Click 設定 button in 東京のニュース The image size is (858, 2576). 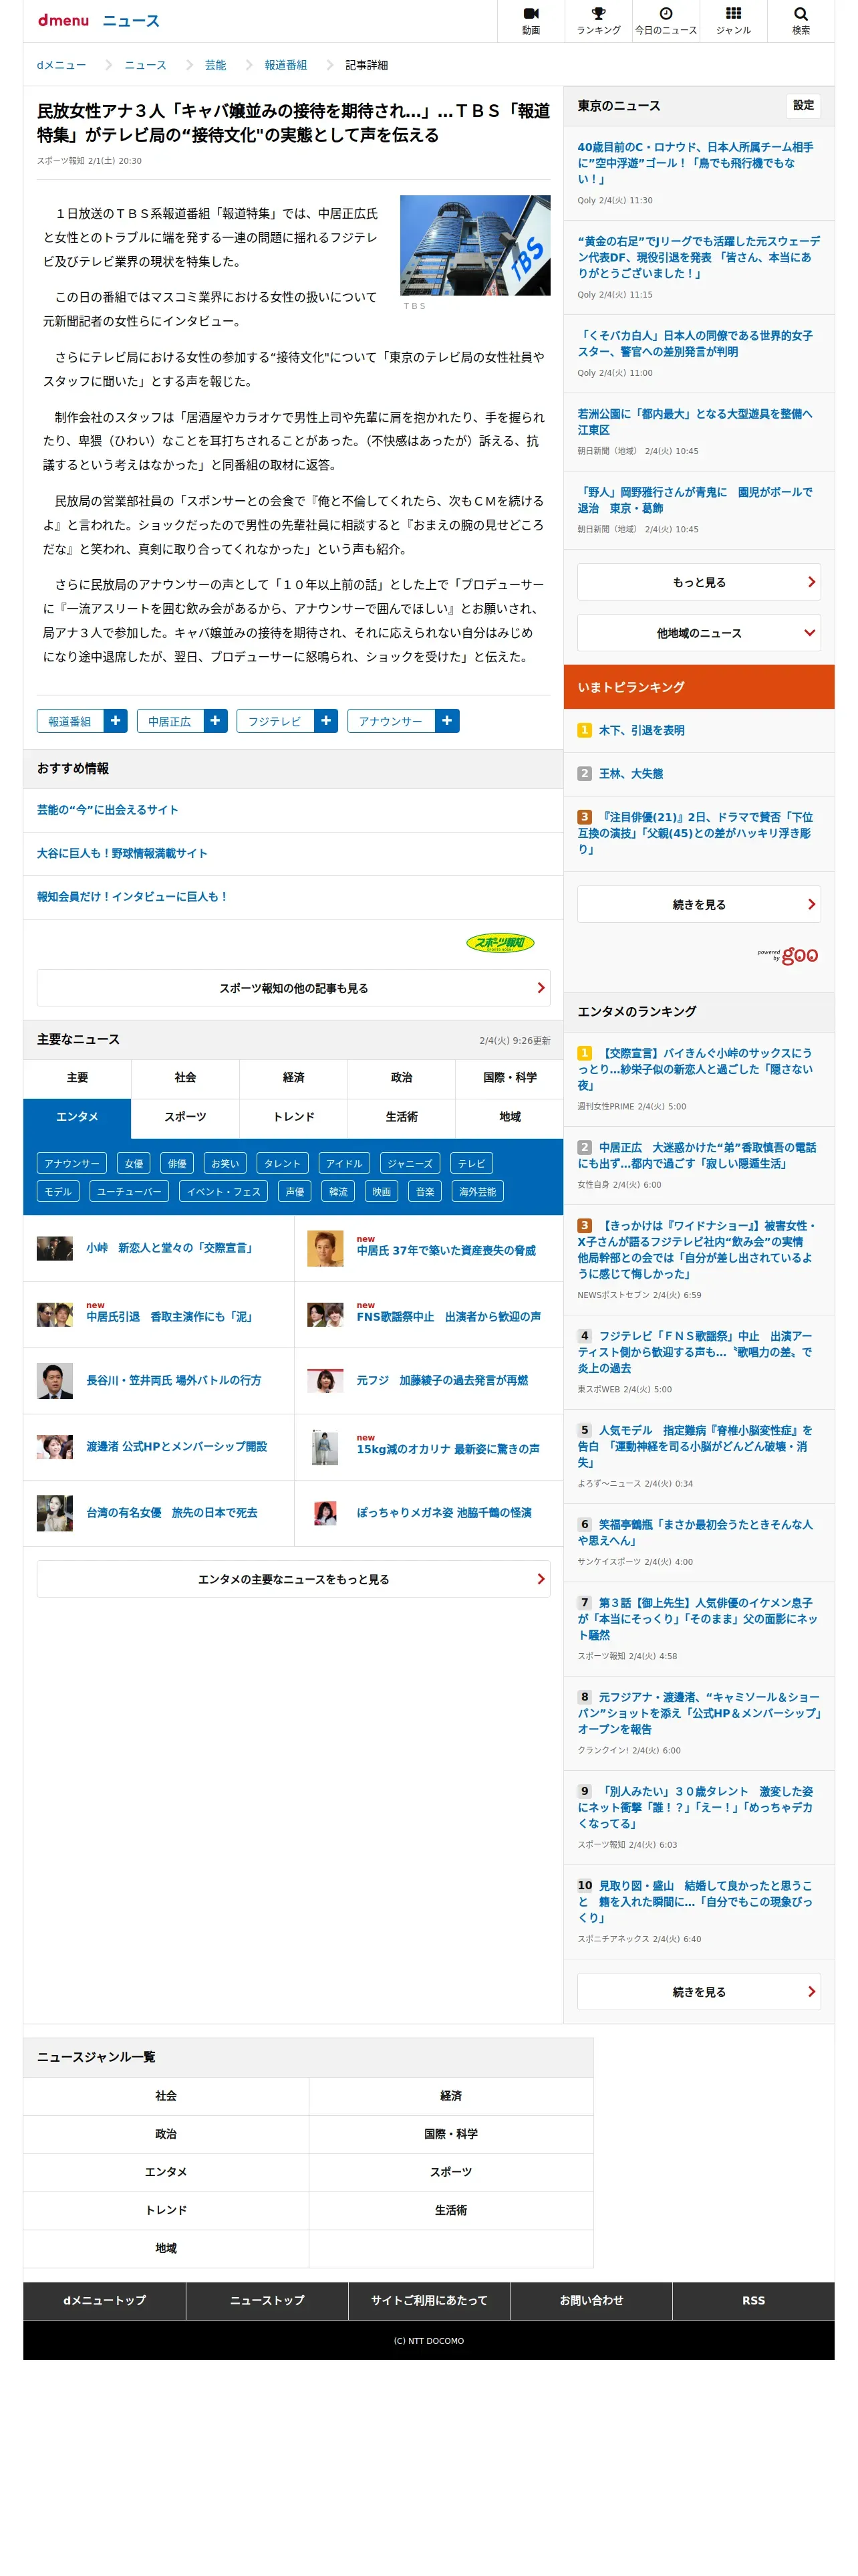[x=803, y=105]
